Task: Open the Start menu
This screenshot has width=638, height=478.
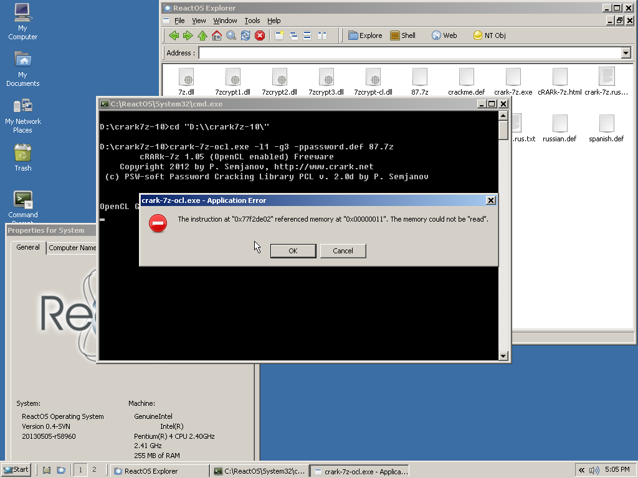Action: [x=16, y=471]
